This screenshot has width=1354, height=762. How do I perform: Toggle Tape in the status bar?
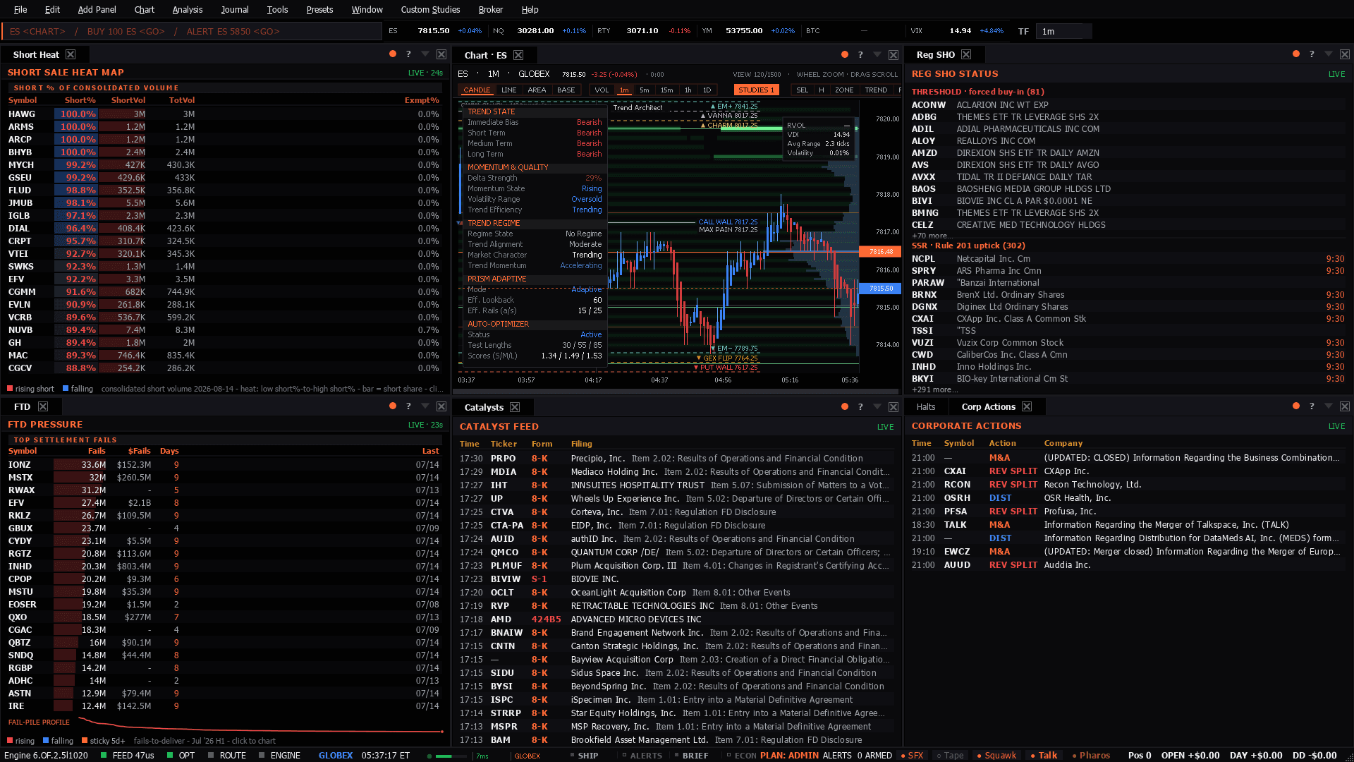pos(950,755)
